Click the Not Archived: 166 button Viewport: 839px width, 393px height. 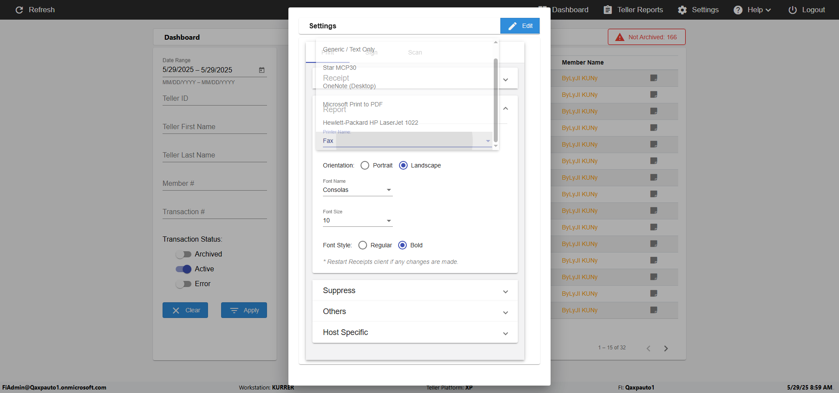(647, 37)
